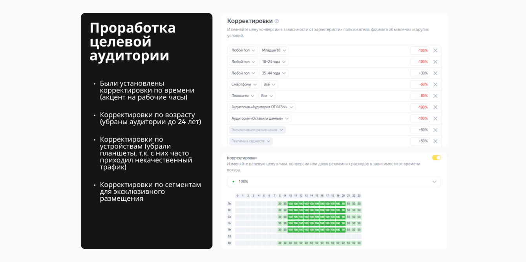Edit the -100% value for Оставили данные
Screen dimensions: 526x262
420,118
